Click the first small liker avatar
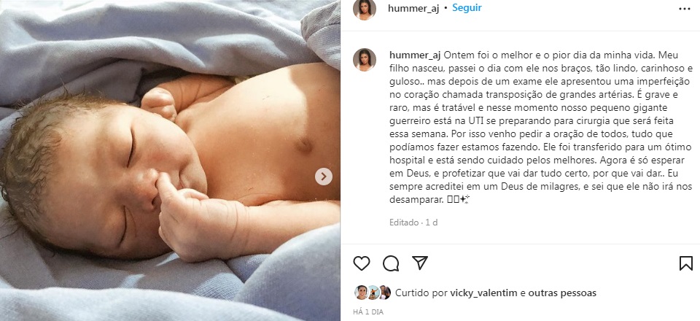Image resolution: width=700 pixels, height=321 pixels. pos(361,293)
